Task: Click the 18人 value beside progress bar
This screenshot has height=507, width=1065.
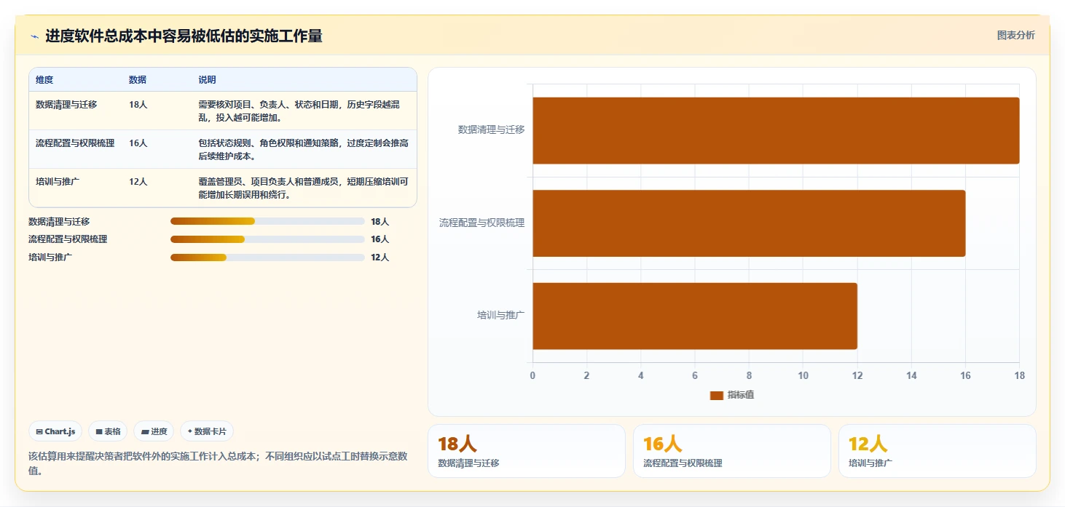Action: [380, 221]
